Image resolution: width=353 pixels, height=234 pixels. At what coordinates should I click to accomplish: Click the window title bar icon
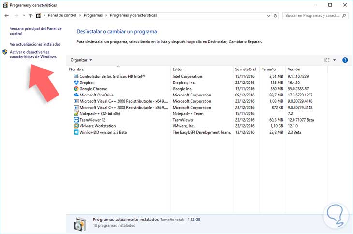tap(5, 5)
